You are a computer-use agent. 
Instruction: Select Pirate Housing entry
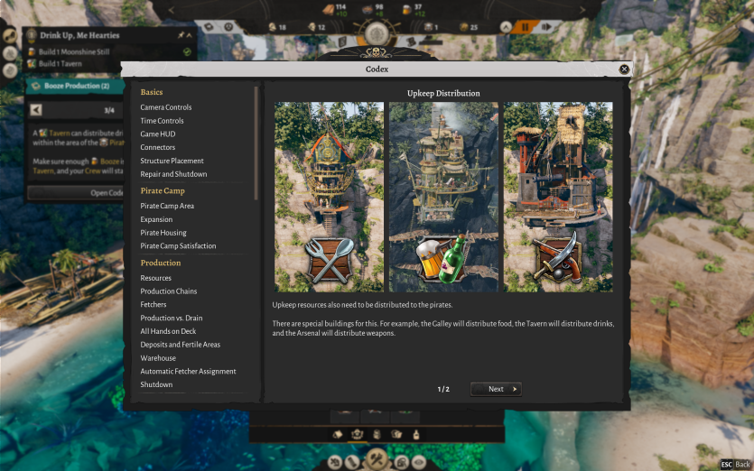[x=163, y=233]
